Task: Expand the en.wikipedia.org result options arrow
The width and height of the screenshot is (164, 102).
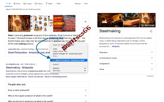Action: pos(36,64)
